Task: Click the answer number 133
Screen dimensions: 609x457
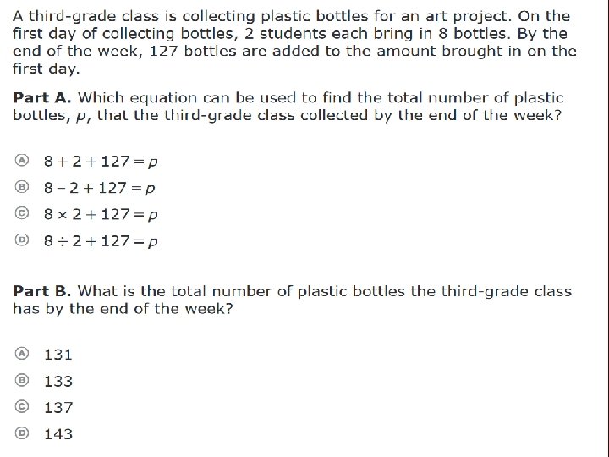Action: (58, 382)
